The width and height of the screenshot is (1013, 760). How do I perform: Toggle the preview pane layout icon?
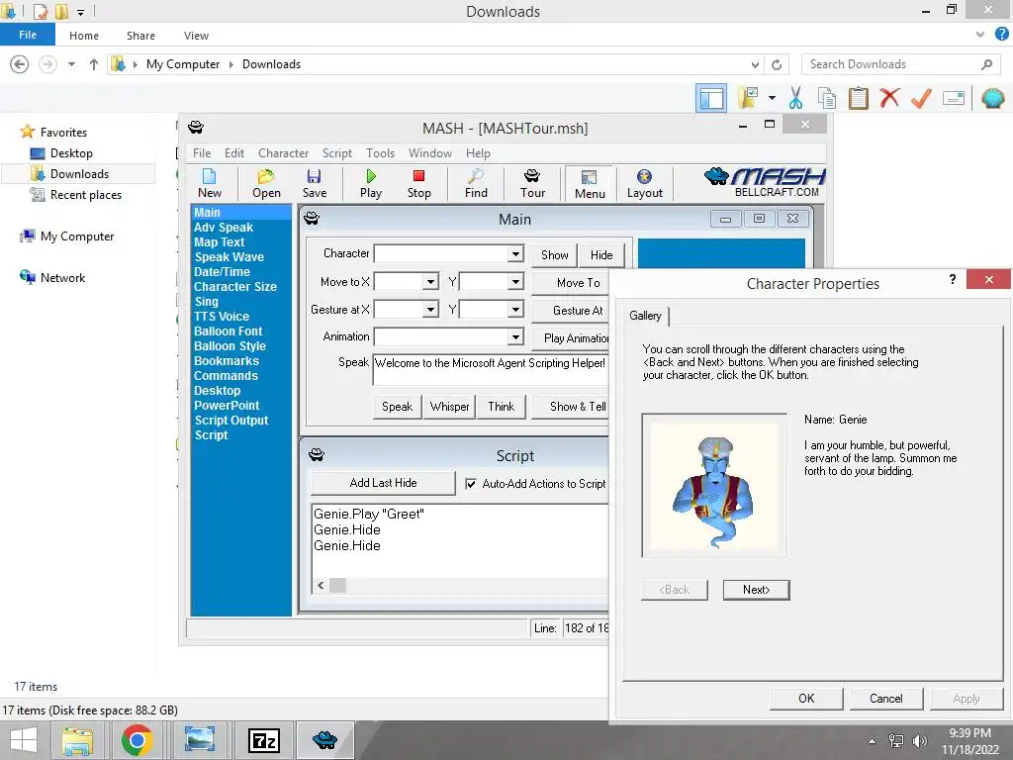(711, 98)
